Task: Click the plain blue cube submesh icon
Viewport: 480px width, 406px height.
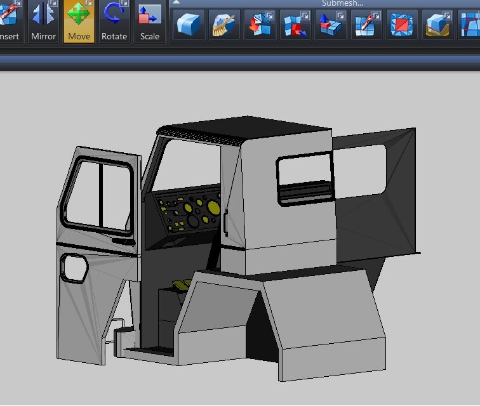Action: click(x=189, y=25)
